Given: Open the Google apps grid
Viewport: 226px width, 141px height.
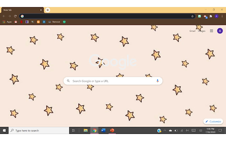Looking at the screenshot, I should (x=212, y=31).
